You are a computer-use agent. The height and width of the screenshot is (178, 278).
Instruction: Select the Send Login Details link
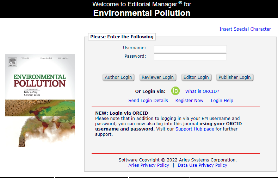click(148, 101)
